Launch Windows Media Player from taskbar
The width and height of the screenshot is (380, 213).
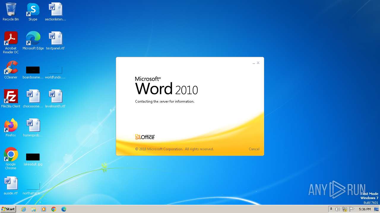(x=44, y=209)
